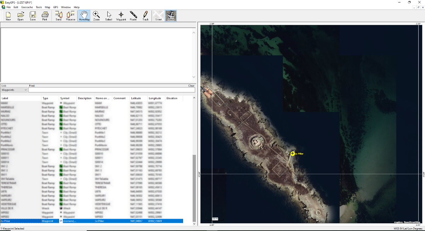Image resolution: width=425 pixels, height=231 pixels.
Task: Select the Track pencil tool
Action: point(145,16)
